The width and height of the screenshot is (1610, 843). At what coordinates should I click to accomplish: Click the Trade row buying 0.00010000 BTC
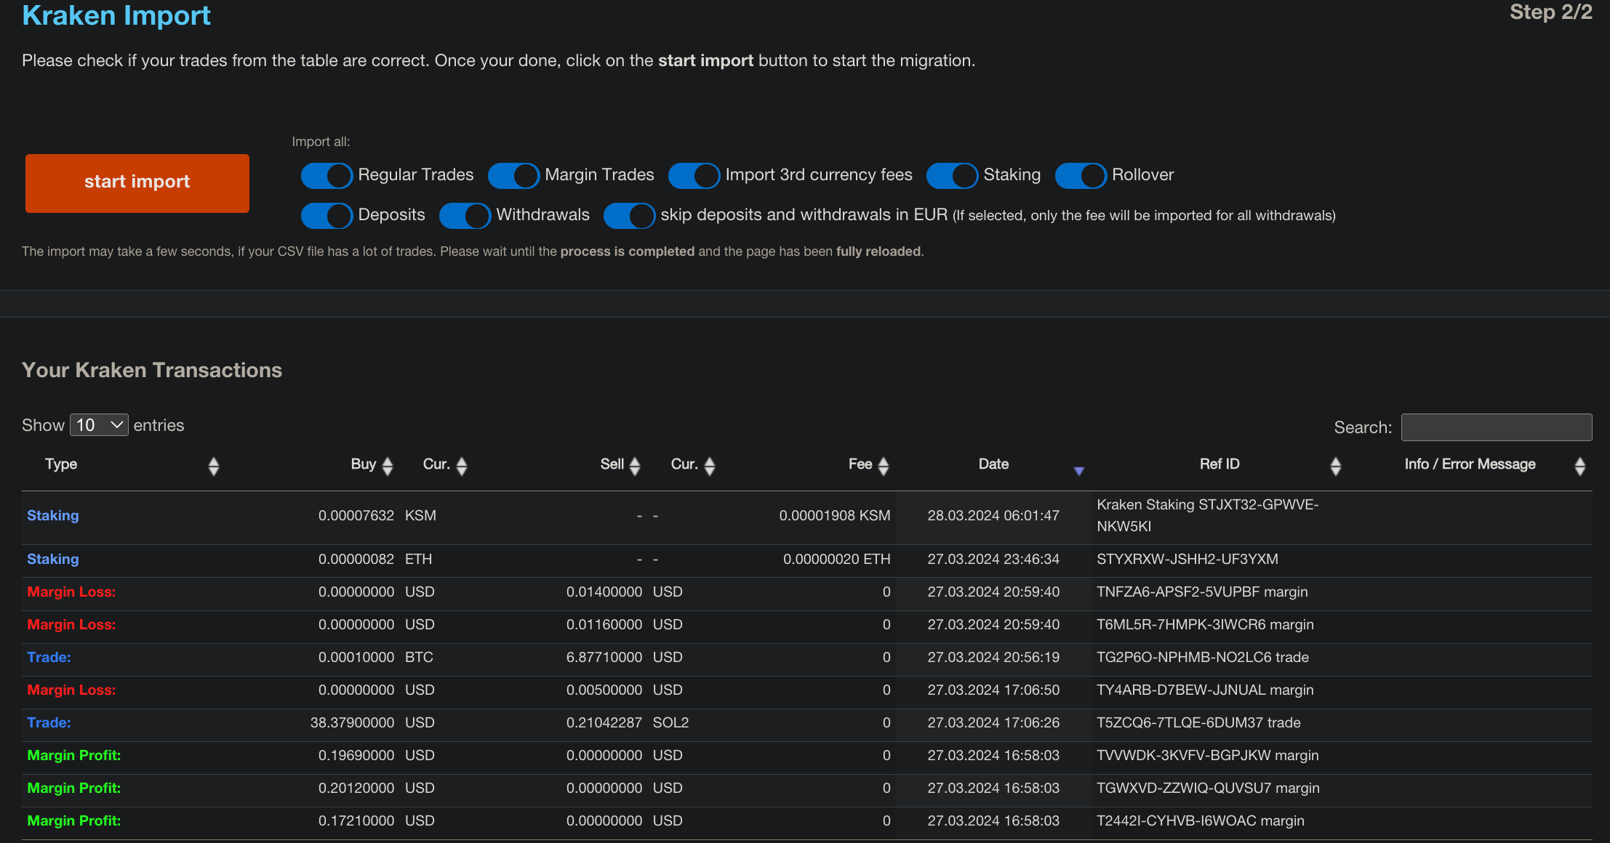[x=806, y=658]
